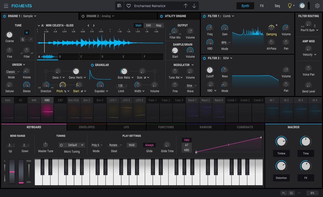Open the Filter 1 Comb type dropdown
Image resolution: width=323 pixels, height=197 pixels.
click(229, 16)
